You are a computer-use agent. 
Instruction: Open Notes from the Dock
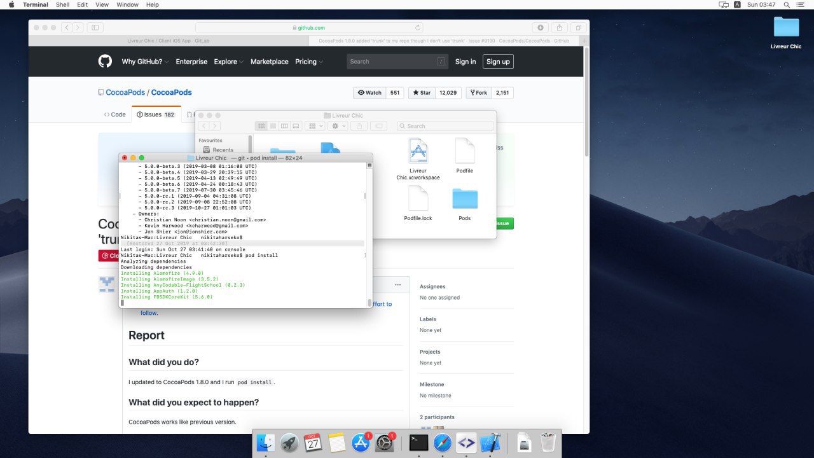(336, 443)
